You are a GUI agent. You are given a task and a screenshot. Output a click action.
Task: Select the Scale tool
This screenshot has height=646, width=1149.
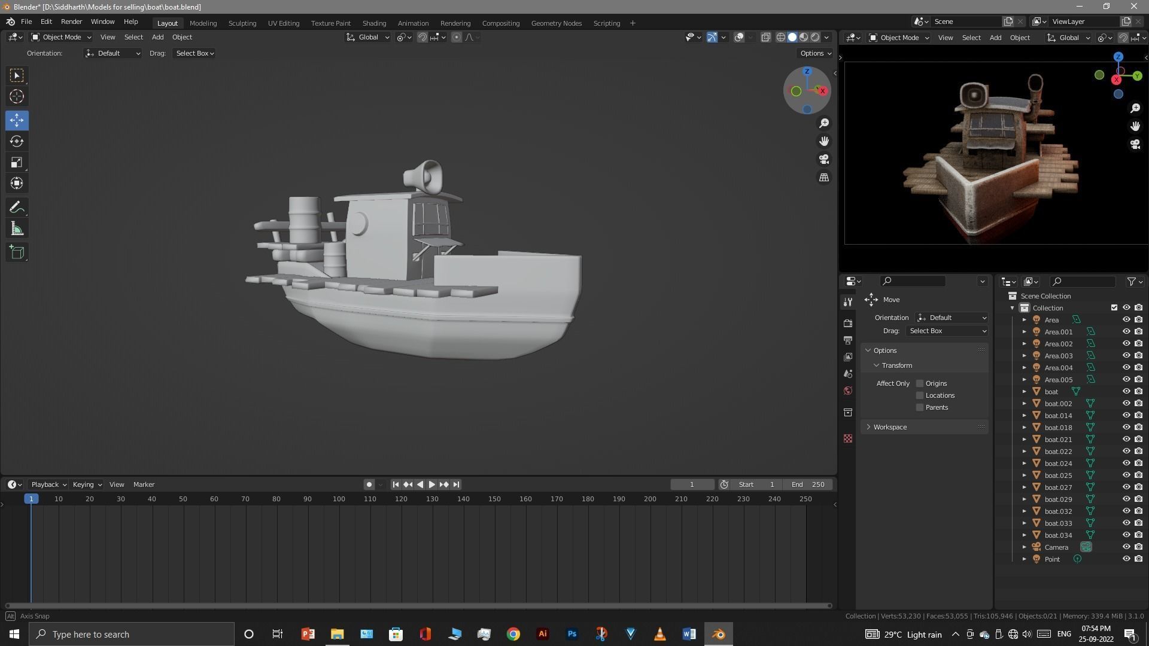[17, 162]
